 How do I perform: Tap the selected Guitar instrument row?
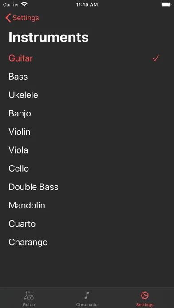coord(87,58)
